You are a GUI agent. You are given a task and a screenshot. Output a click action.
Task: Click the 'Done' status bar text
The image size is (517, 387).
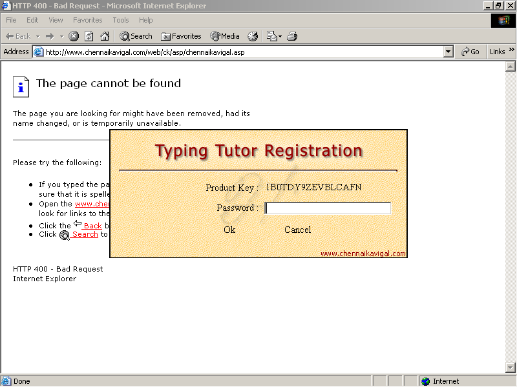click(22, 381)
